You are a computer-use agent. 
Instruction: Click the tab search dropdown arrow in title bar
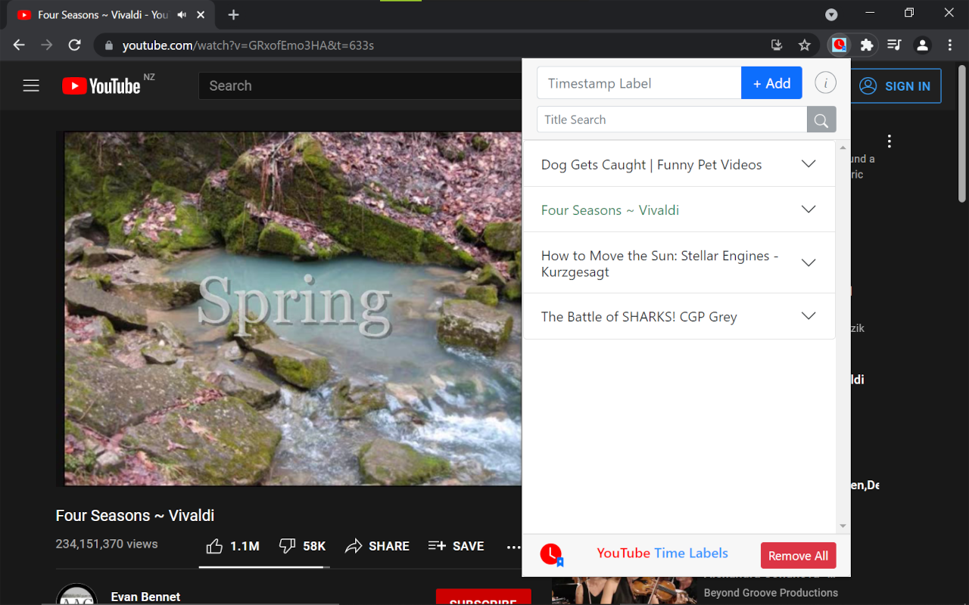point(831,15)
